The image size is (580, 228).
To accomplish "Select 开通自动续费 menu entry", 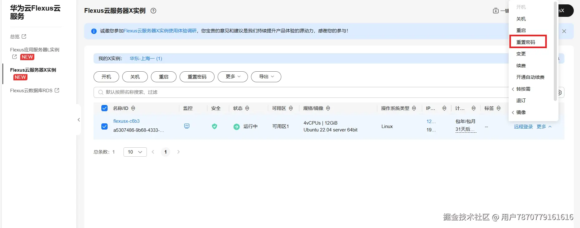I will pyautogui.click(x=530, y=77).
